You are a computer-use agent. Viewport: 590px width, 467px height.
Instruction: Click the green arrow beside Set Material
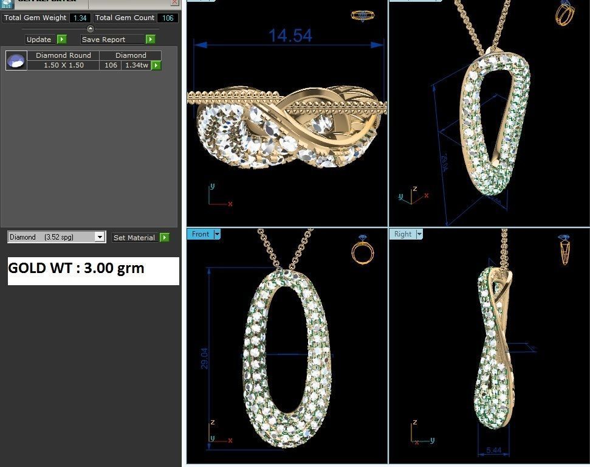tap(165, 238)
